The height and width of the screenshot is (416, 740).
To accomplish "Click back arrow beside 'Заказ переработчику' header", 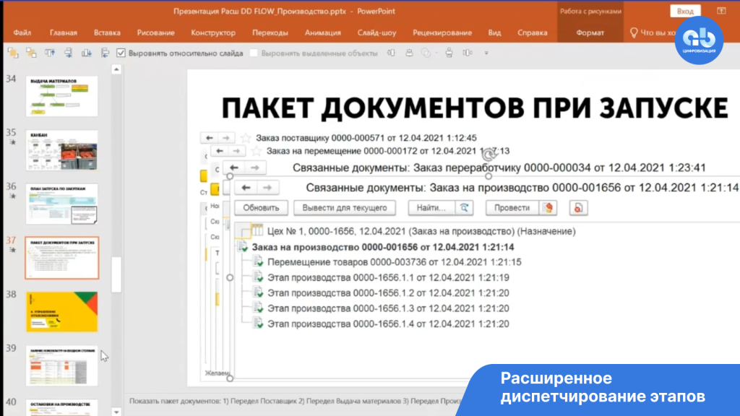I will pos(234,168).
